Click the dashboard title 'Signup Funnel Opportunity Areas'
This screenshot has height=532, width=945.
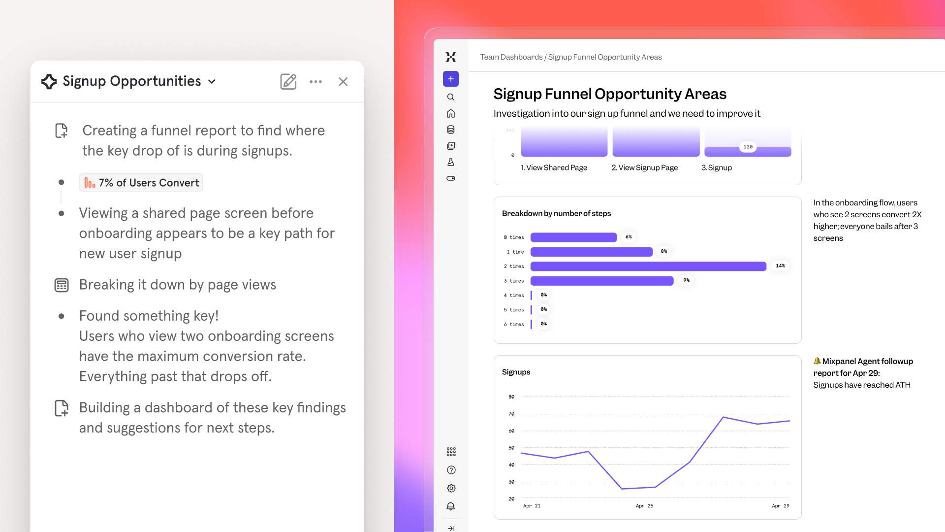coord(610,94)
